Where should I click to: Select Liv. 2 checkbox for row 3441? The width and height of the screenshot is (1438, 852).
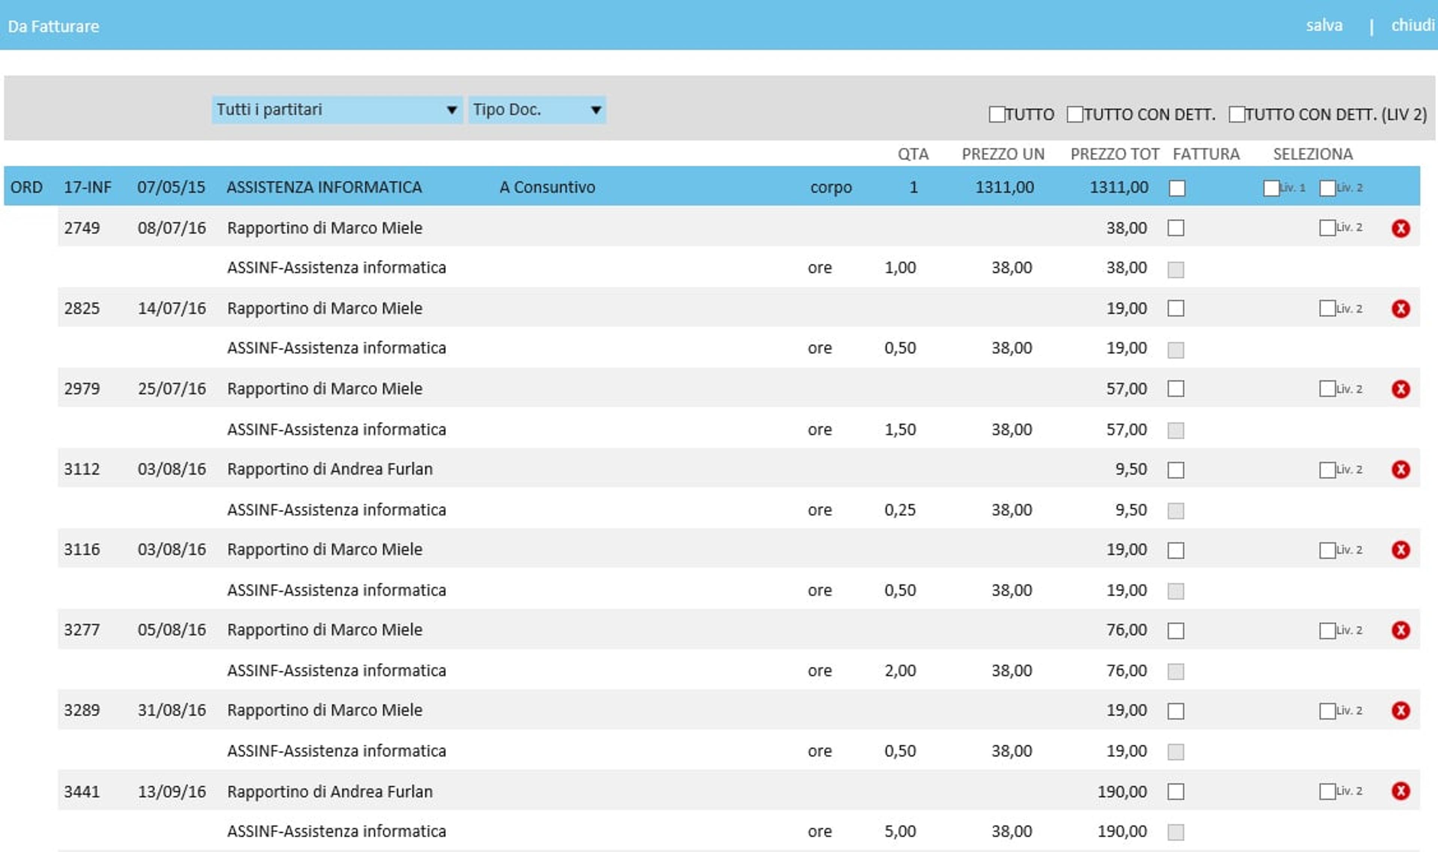click(x=1327, y=792)
